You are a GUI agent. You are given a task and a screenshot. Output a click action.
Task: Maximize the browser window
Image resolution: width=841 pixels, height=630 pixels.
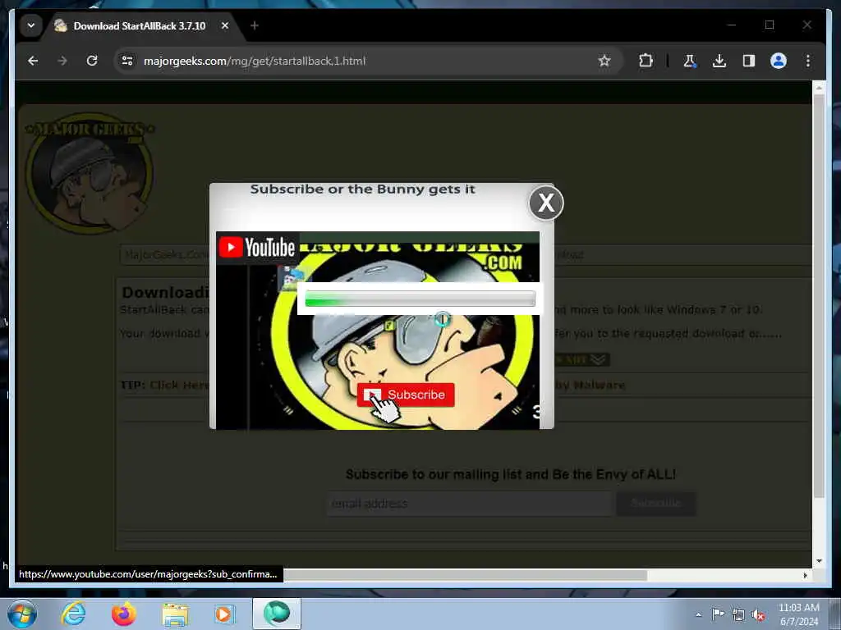click(769, 25)
